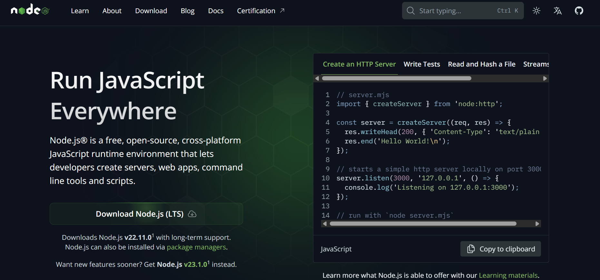Open the Learning materials link
The height and width of the screenshot is (280, 600).
coord(508,275)
